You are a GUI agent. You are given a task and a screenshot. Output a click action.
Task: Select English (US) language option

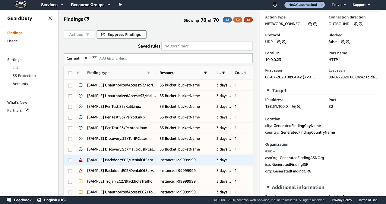[x=55, y=200]
